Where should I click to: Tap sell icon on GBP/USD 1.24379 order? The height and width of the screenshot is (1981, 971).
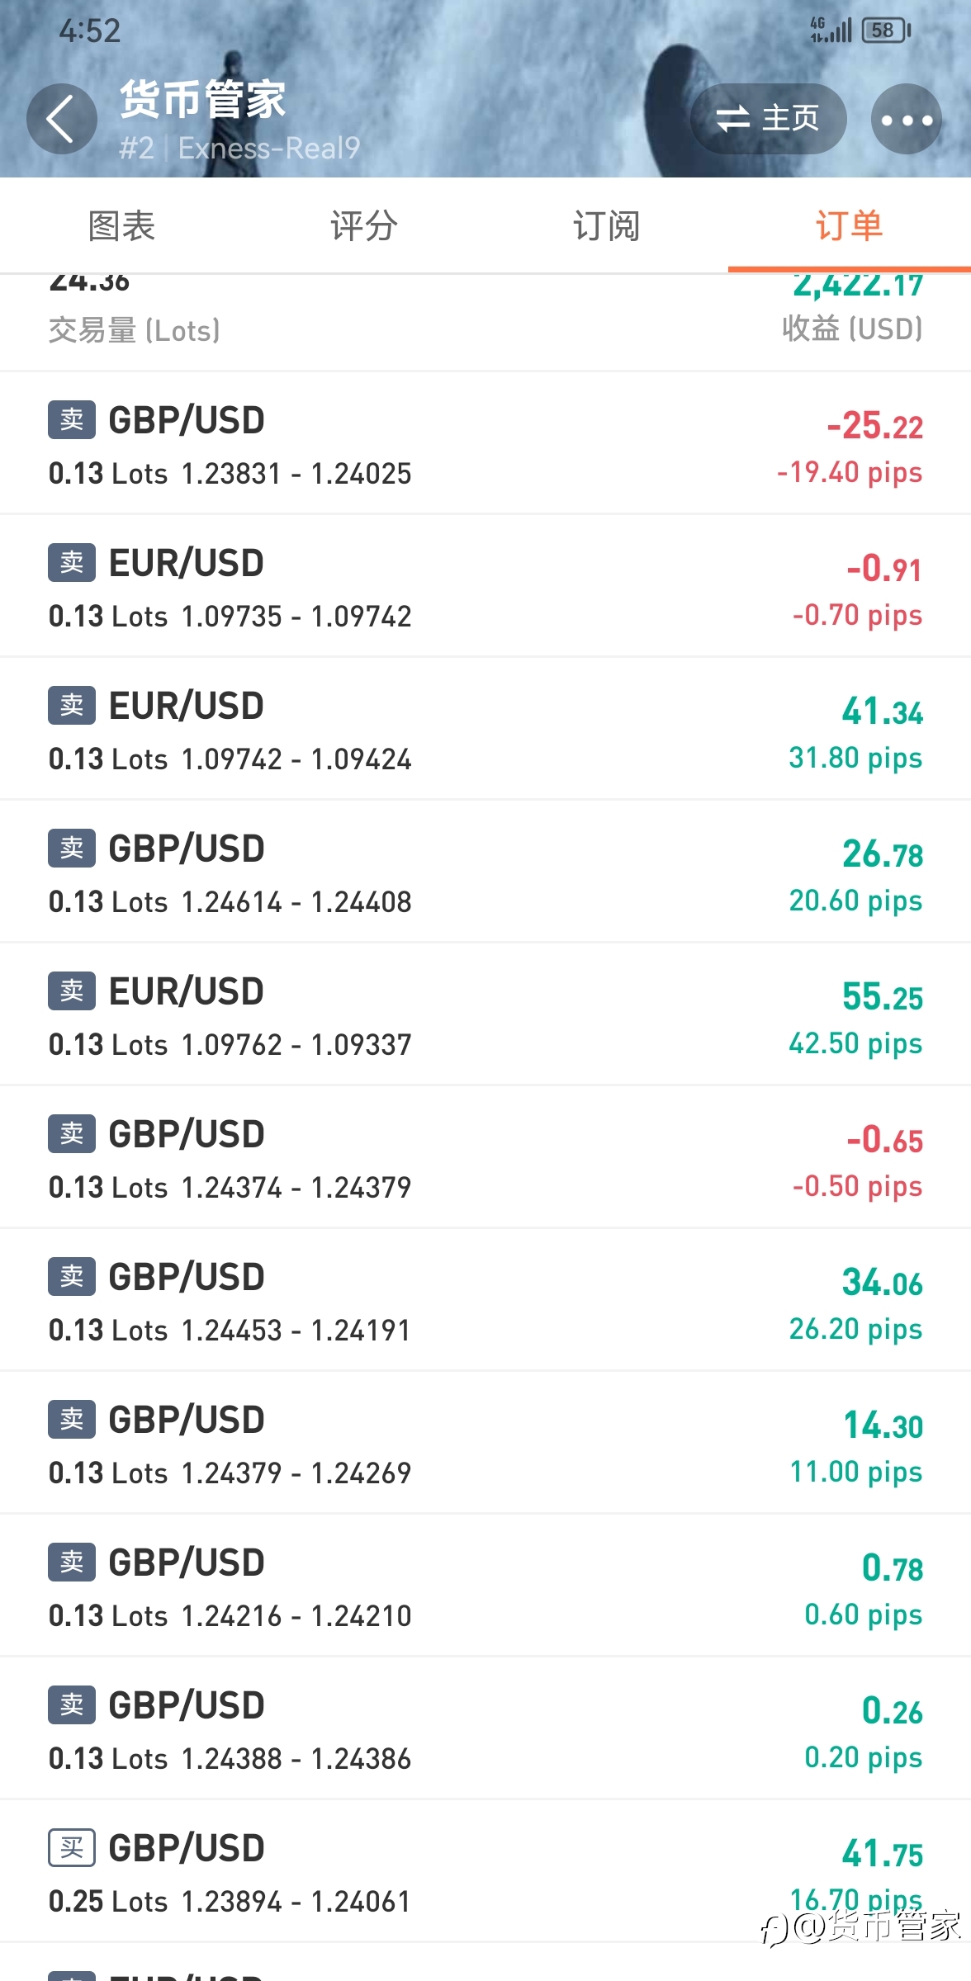pyautogui.click(x=72, y=1419)
